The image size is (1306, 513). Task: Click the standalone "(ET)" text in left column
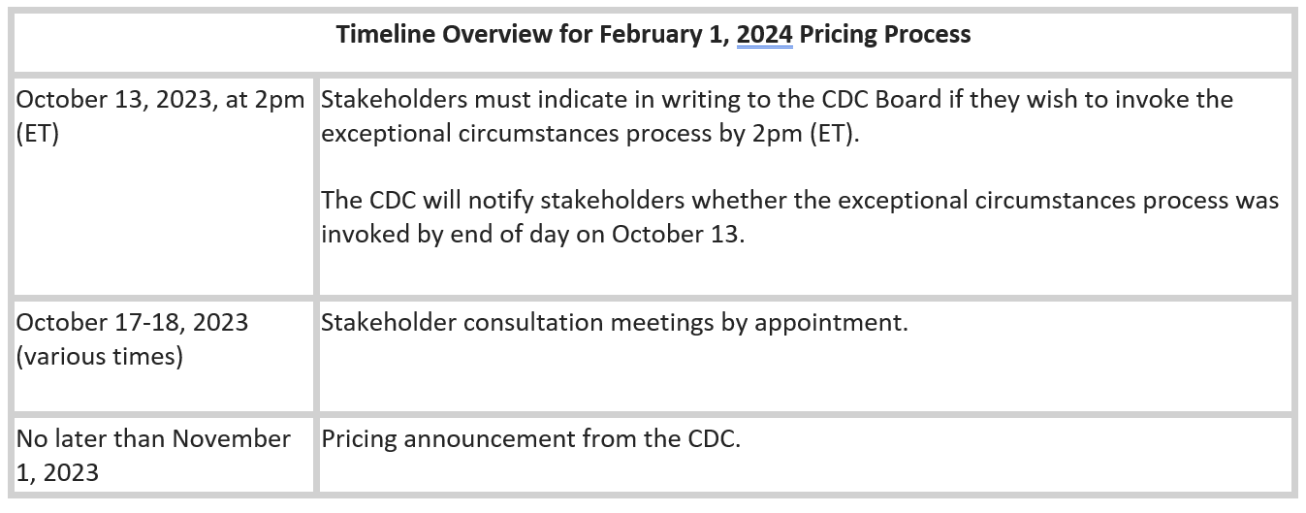38,134
